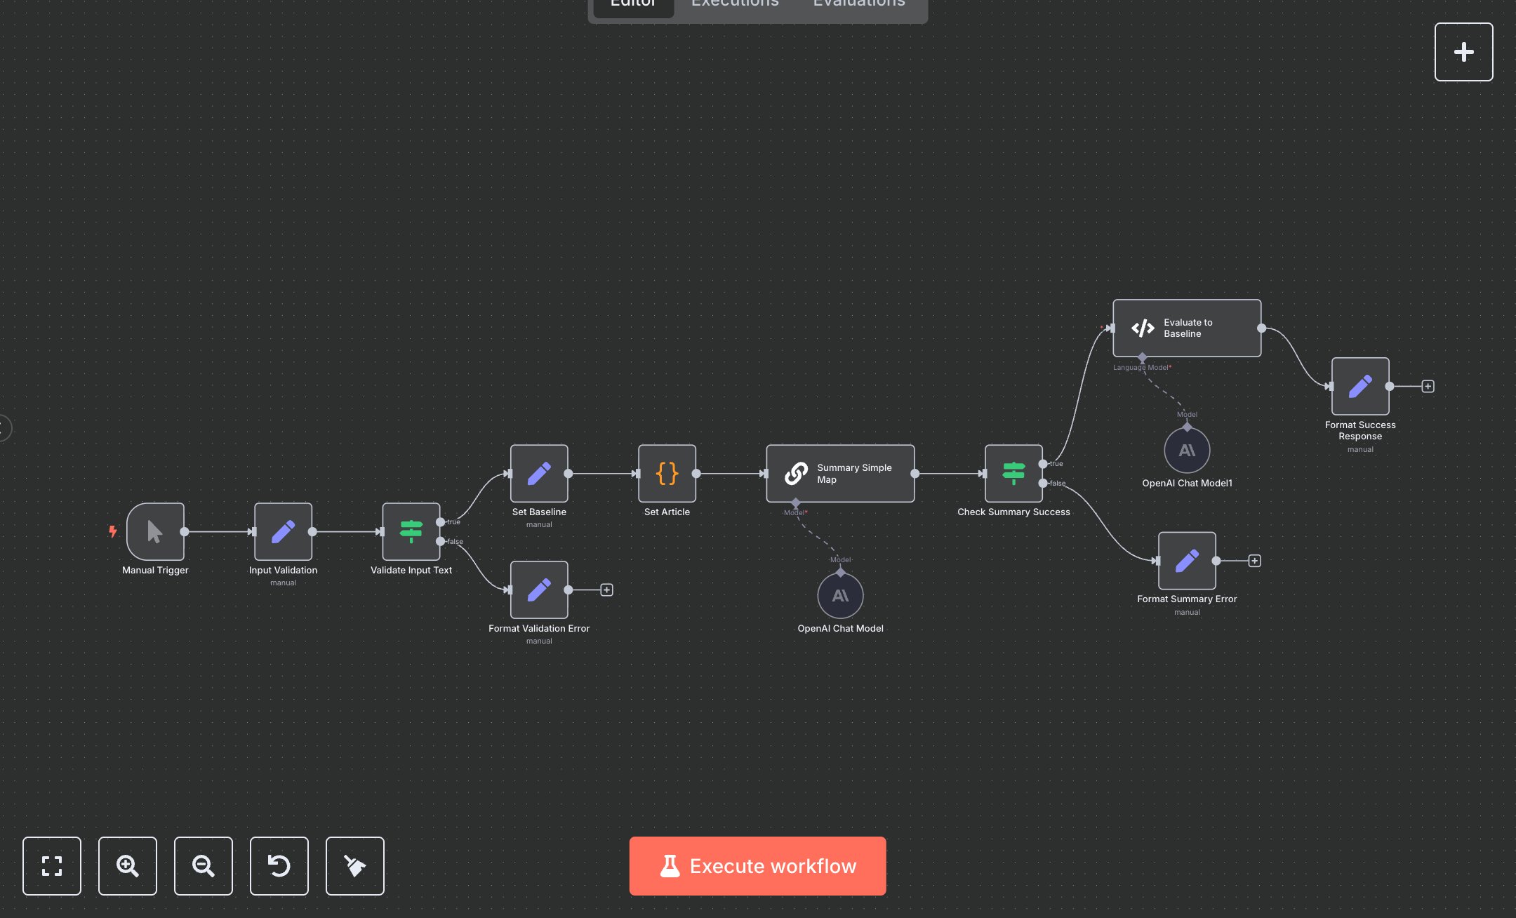The image size is (1516, 918).
Task: Fit the workflow to the view
Action: coord(52,866)
